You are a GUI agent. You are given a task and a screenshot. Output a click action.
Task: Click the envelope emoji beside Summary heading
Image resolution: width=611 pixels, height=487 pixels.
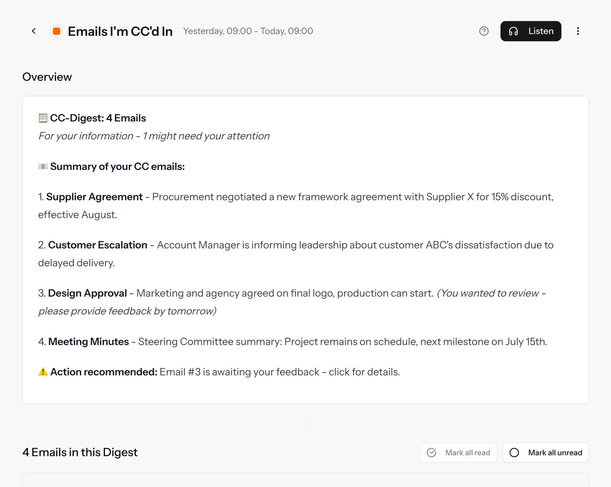point(42,166)
